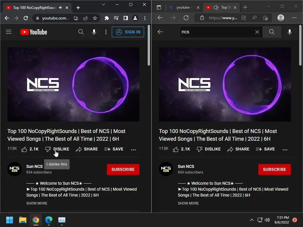
Task: Click Chrome address bar youtube.com
Action: (55, 18)
